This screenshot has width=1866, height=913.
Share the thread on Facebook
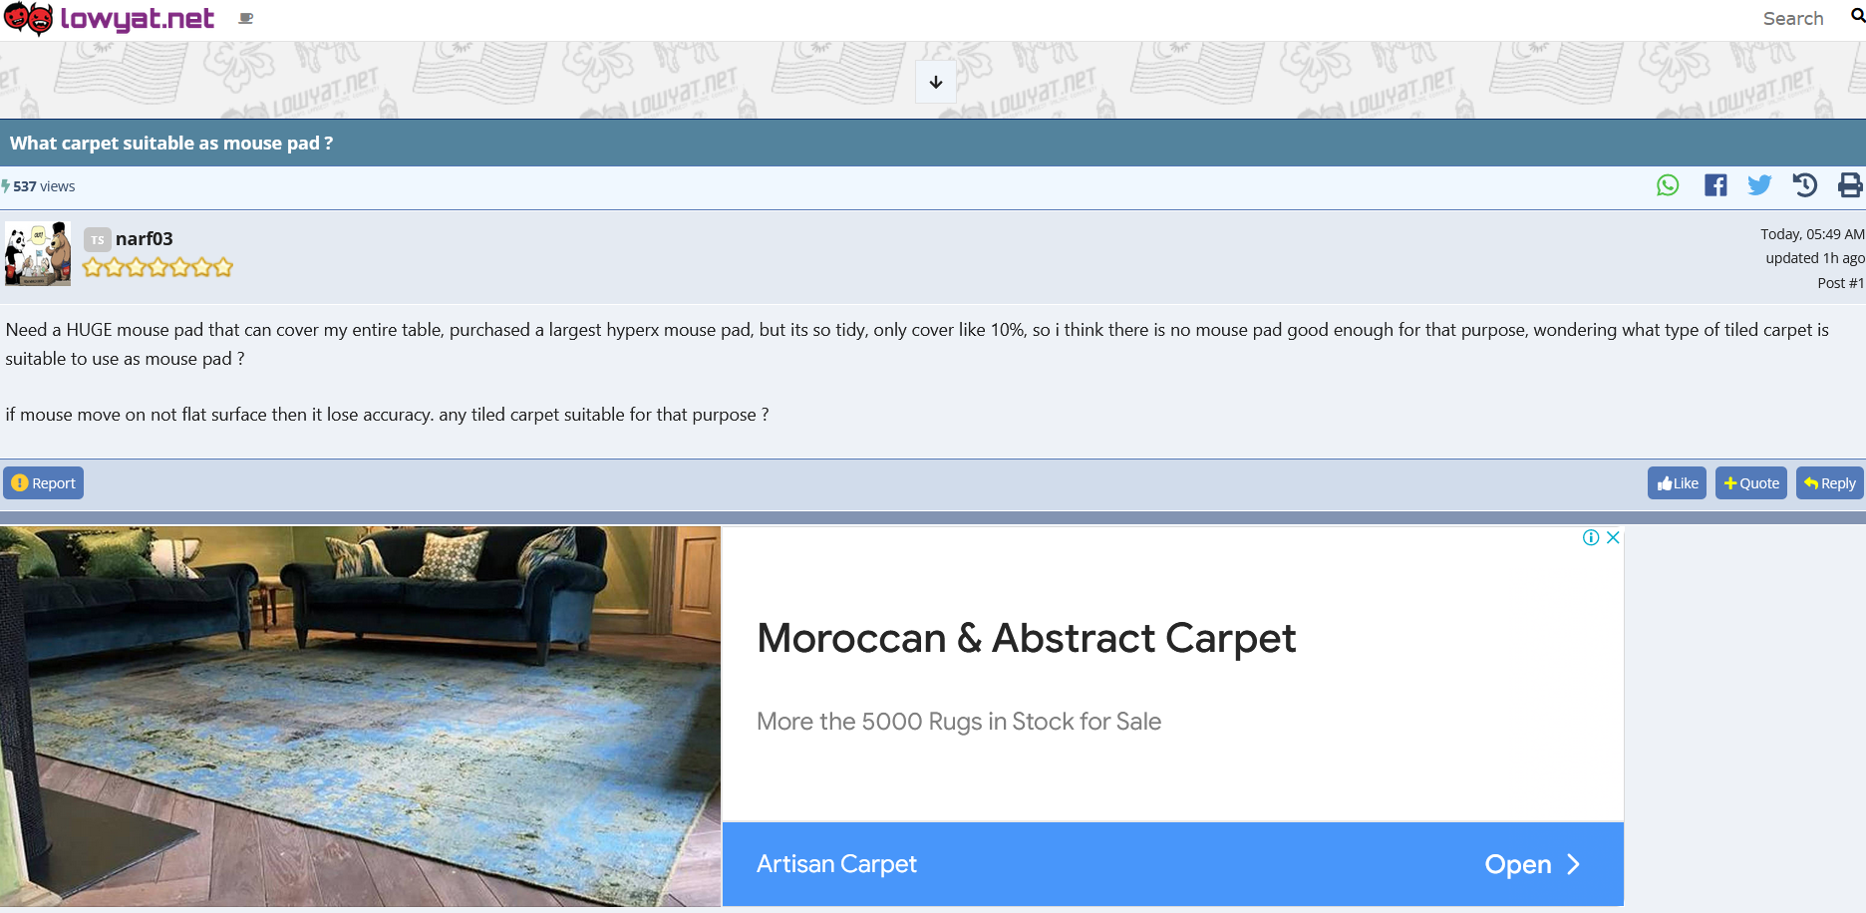point(1715,185)
